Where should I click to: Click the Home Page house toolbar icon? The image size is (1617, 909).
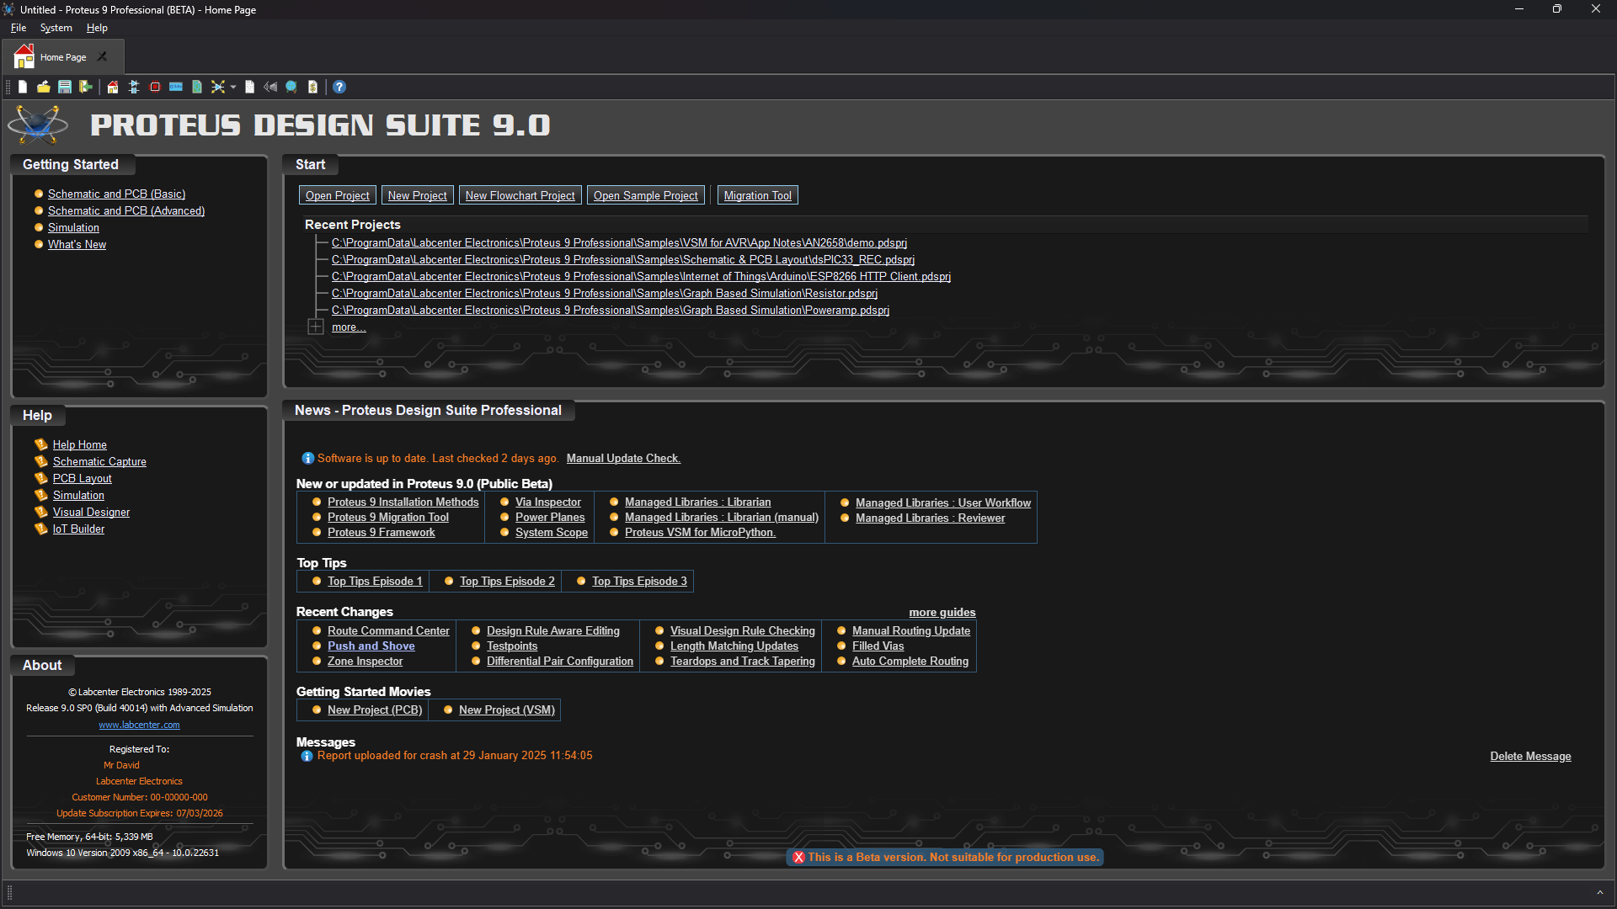point(113,87)
